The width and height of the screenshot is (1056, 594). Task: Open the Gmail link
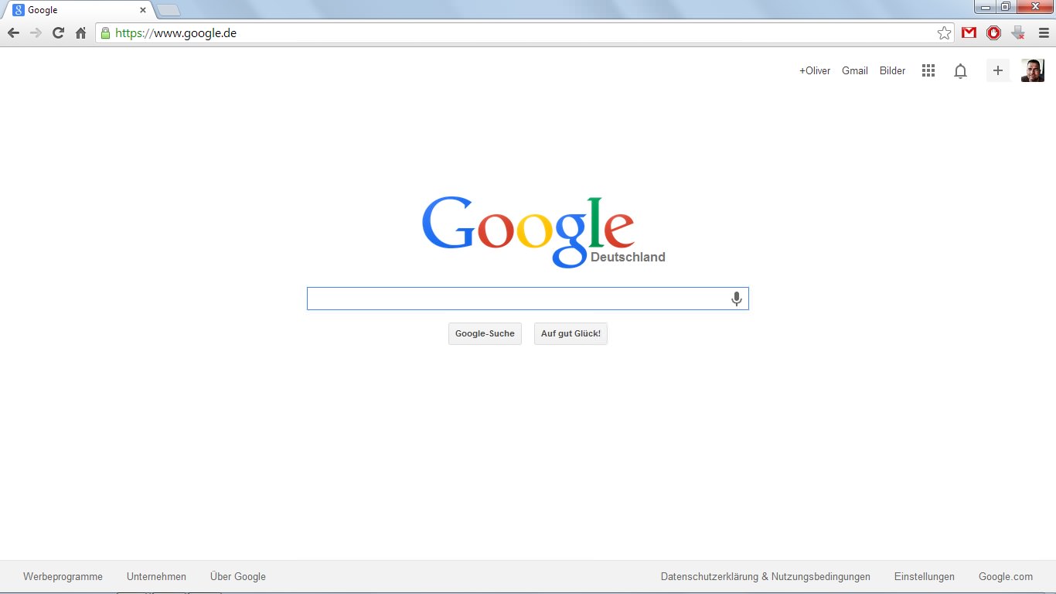tap(855, 70)
